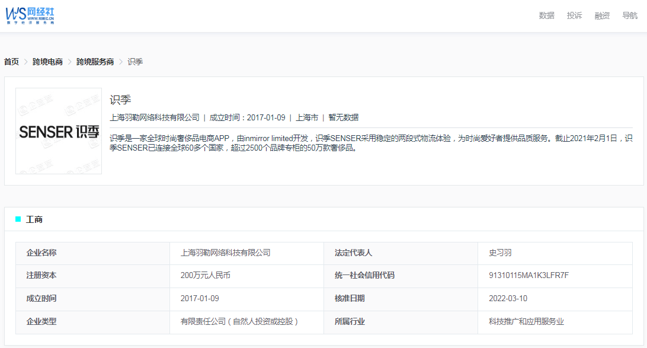
Task: Select 融资 in the top navigation
Action: point(602,15)
